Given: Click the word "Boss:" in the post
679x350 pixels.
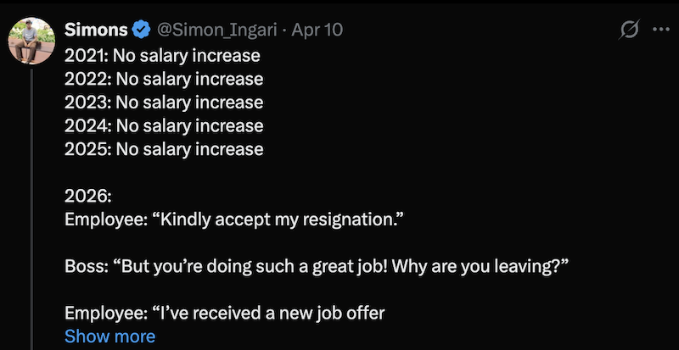Looking at the screenshot, I should pos(87,266).
